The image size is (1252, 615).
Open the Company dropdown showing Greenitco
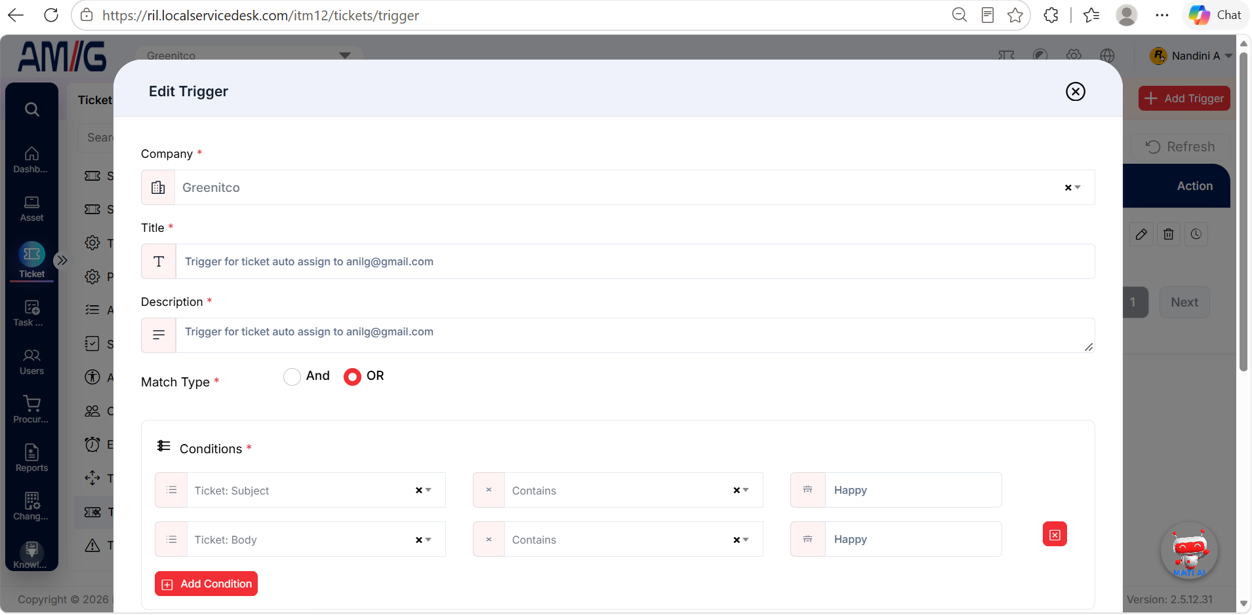click(x=618, y=188)
